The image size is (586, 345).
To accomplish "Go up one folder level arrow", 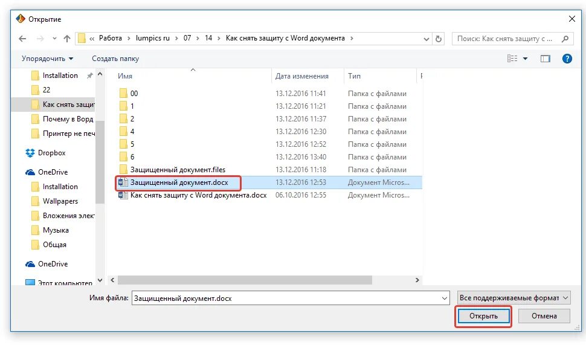I will [67, 39].
